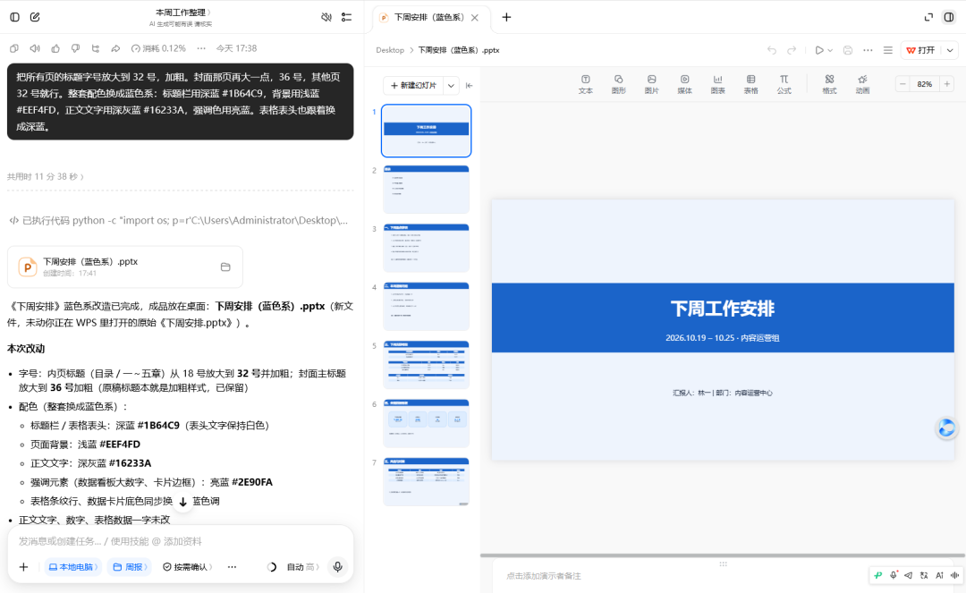Open the 周报 folder chip
Screen dimensions: 966x593
point(130,567)
